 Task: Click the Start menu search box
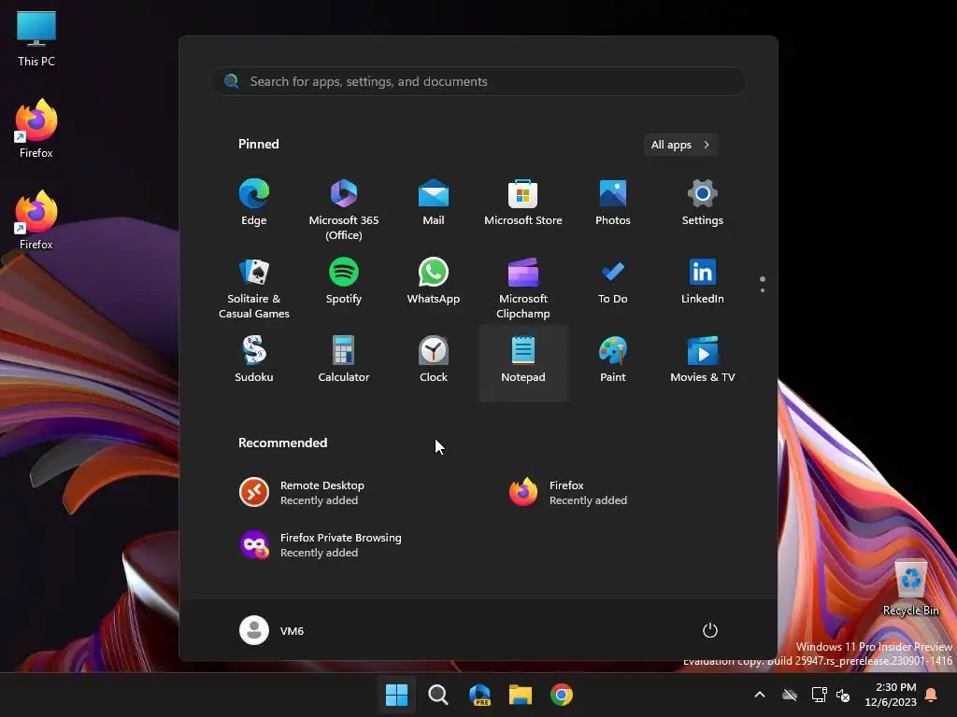tap(478, 81)
